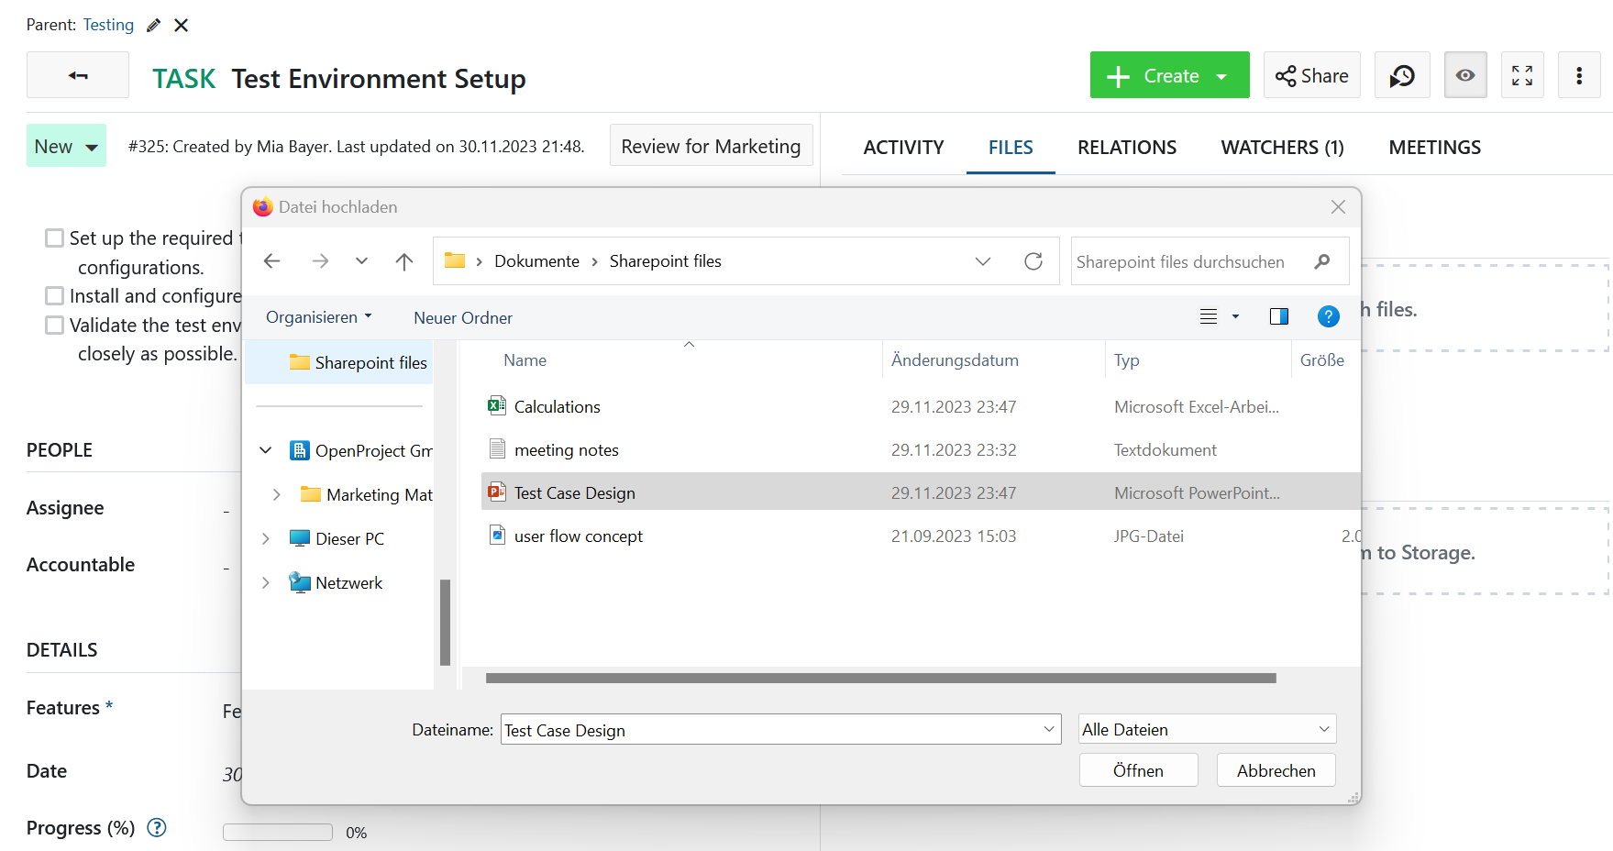The width and height of the screenshot is (1613, 851).
Task: Open the activity history clock icon
Action: click(x=1401, y=76)
